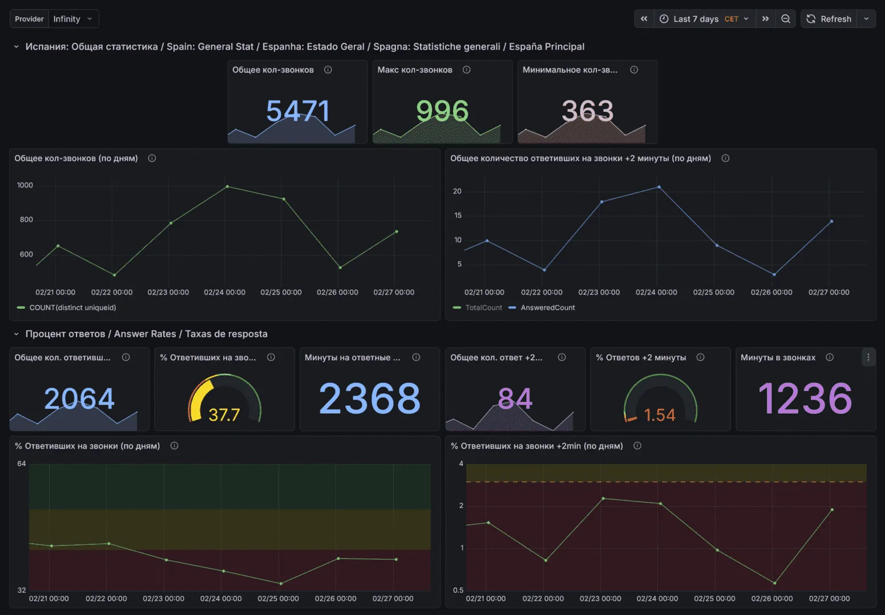Zoom out the time range
This screenshot has width=885, height=615.
pyautogui.click(x=786, y=19)
